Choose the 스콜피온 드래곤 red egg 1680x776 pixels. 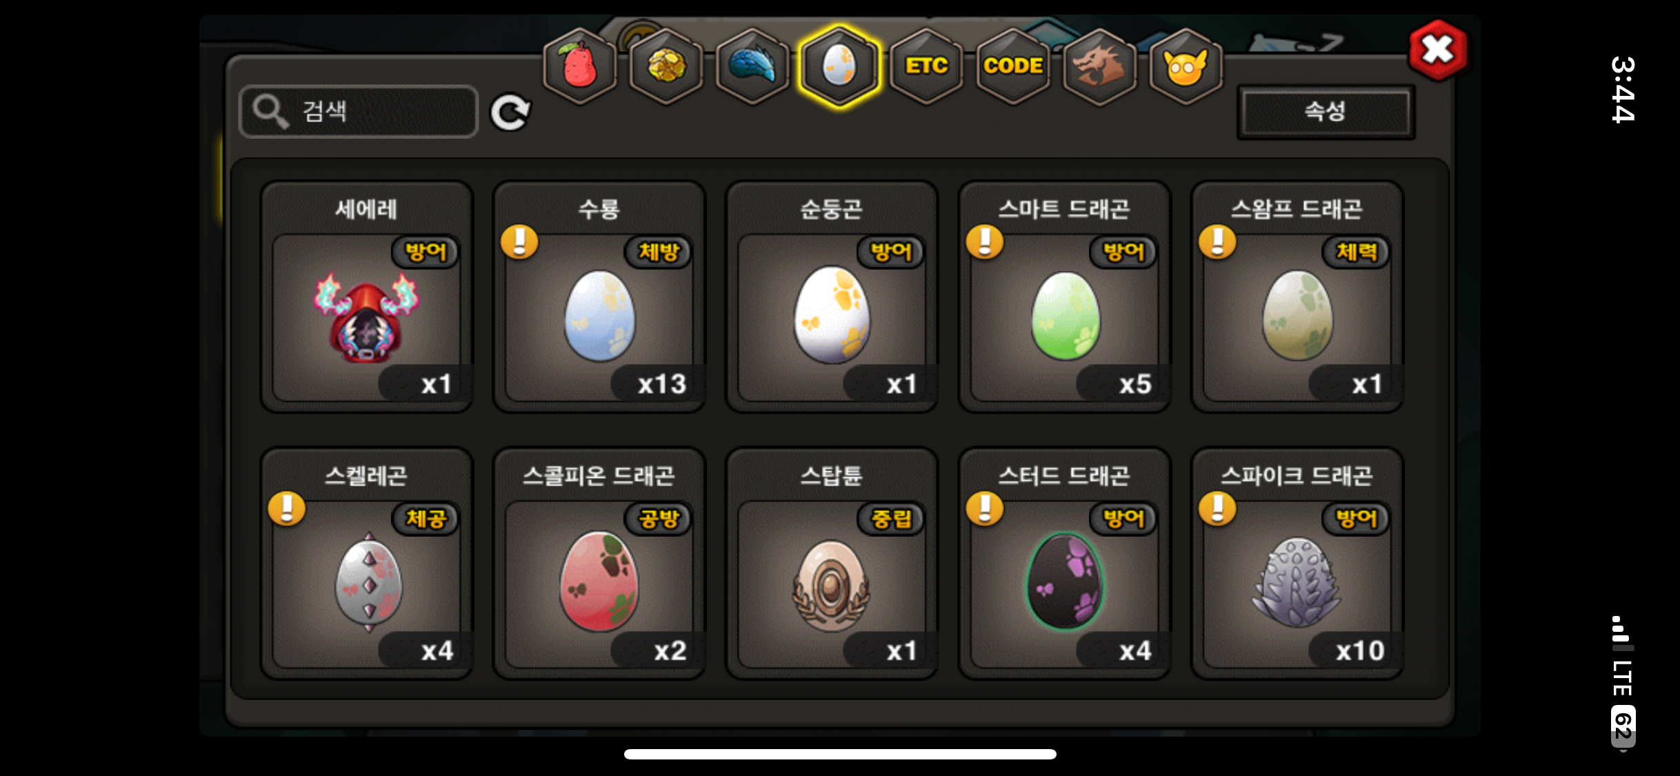coord(599,564)
